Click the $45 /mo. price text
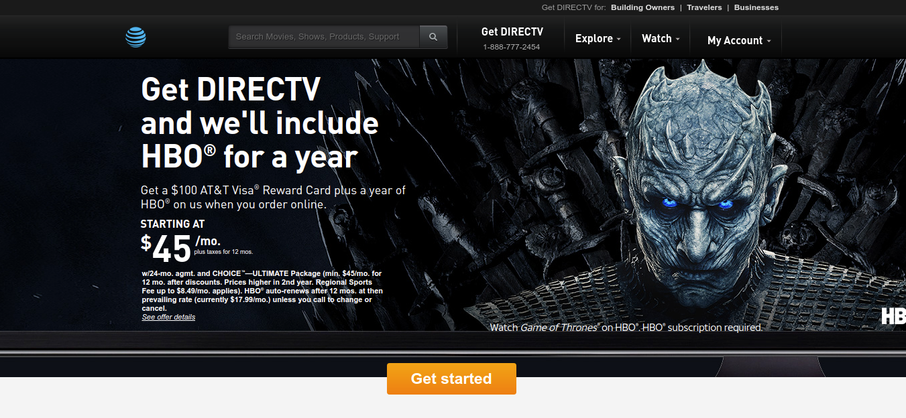Screen dimensions: 906x418 pyautogui.click(x=181, y=249)
